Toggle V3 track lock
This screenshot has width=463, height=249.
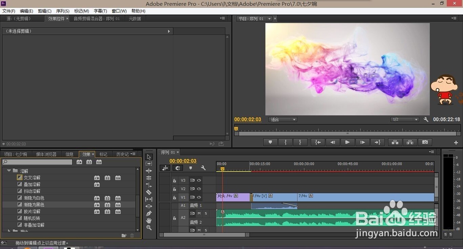click(x=175, y=181)
